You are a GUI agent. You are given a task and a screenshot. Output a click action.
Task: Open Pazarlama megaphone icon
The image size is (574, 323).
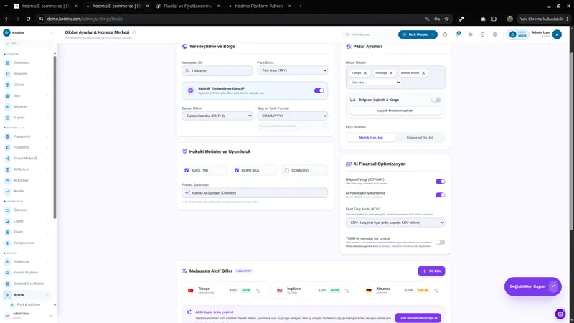pos(7,147)
